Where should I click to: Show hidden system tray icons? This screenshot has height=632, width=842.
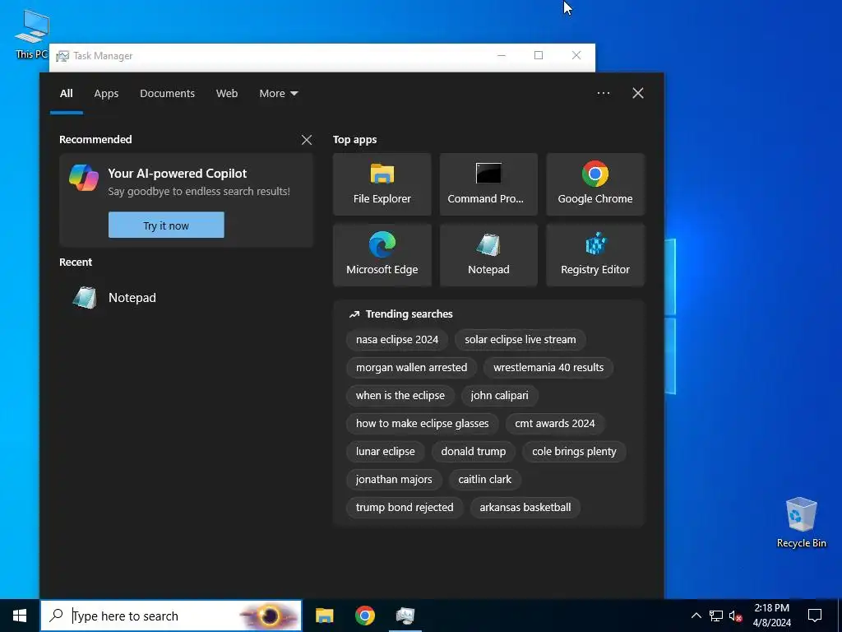(696, 616)
